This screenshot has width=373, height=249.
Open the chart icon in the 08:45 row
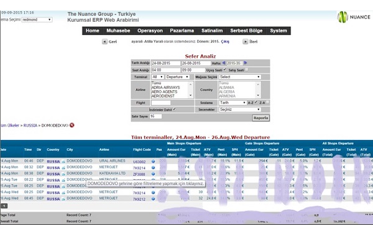(63, 199)
